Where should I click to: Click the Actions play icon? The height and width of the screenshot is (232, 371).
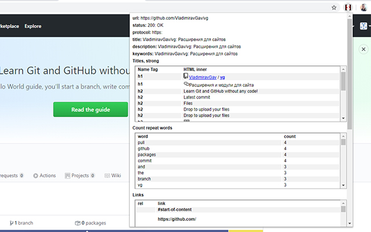[35, 176]
